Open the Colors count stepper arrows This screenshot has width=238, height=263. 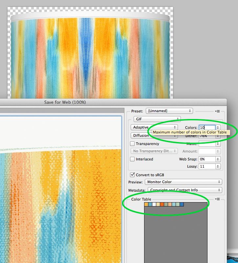coord(218,128)
